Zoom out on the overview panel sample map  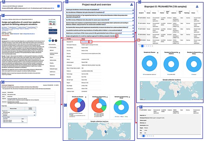point(70,126)
